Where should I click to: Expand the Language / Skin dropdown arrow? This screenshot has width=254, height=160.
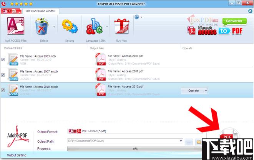[x=107, y=27]
